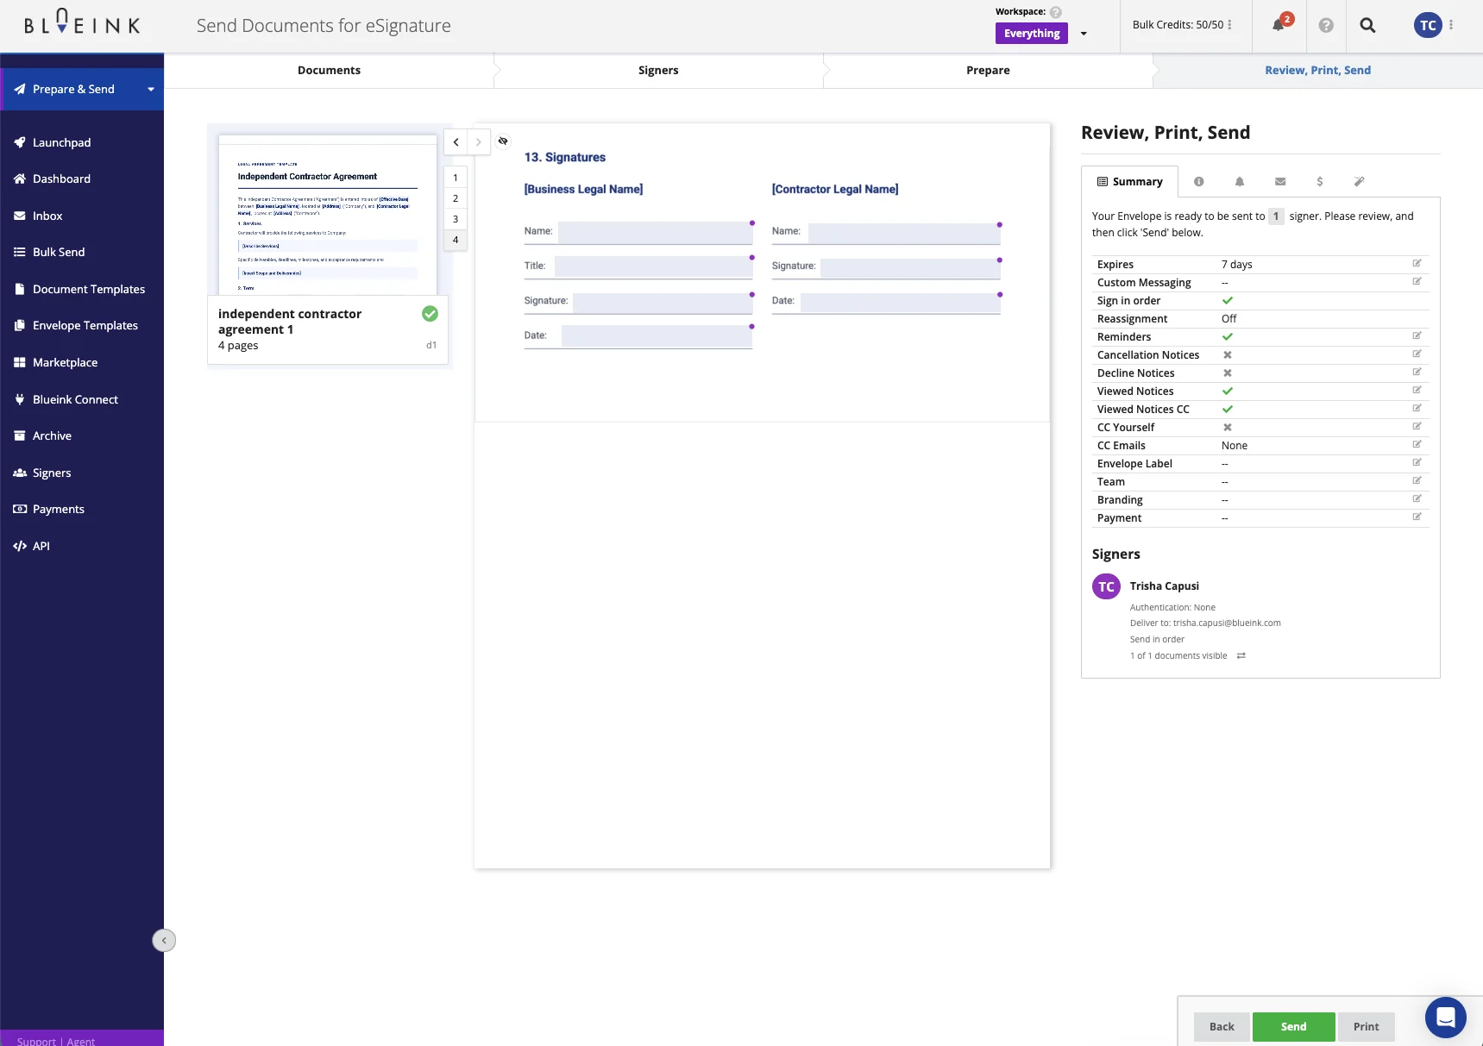
Task: Go to previous document page
Action: 456,142
